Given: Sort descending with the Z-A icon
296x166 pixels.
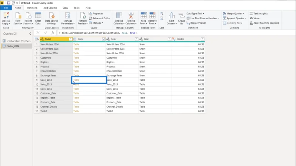Looking at the screenshot, I should (x=162, y=18).
